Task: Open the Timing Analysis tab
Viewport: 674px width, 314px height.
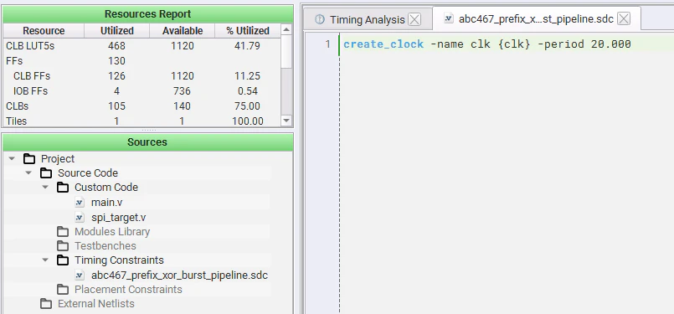Action: (x=368, y=19)
